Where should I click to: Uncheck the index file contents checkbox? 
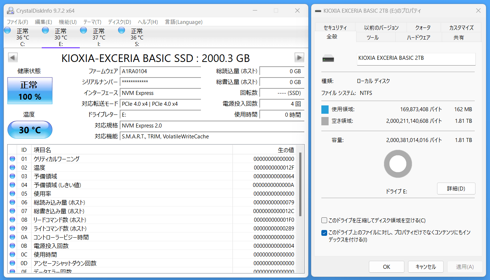click(x=324, y=233)
